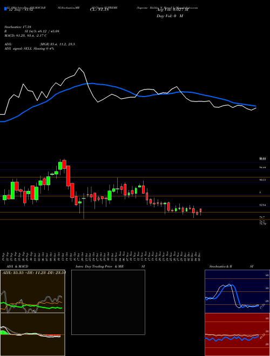
Task: Click the tallest red candlestick after the peak
Action: pos(68,176)
